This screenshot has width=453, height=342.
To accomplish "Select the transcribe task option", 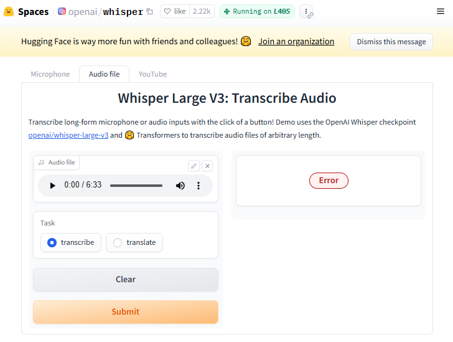I will point(71,242).
